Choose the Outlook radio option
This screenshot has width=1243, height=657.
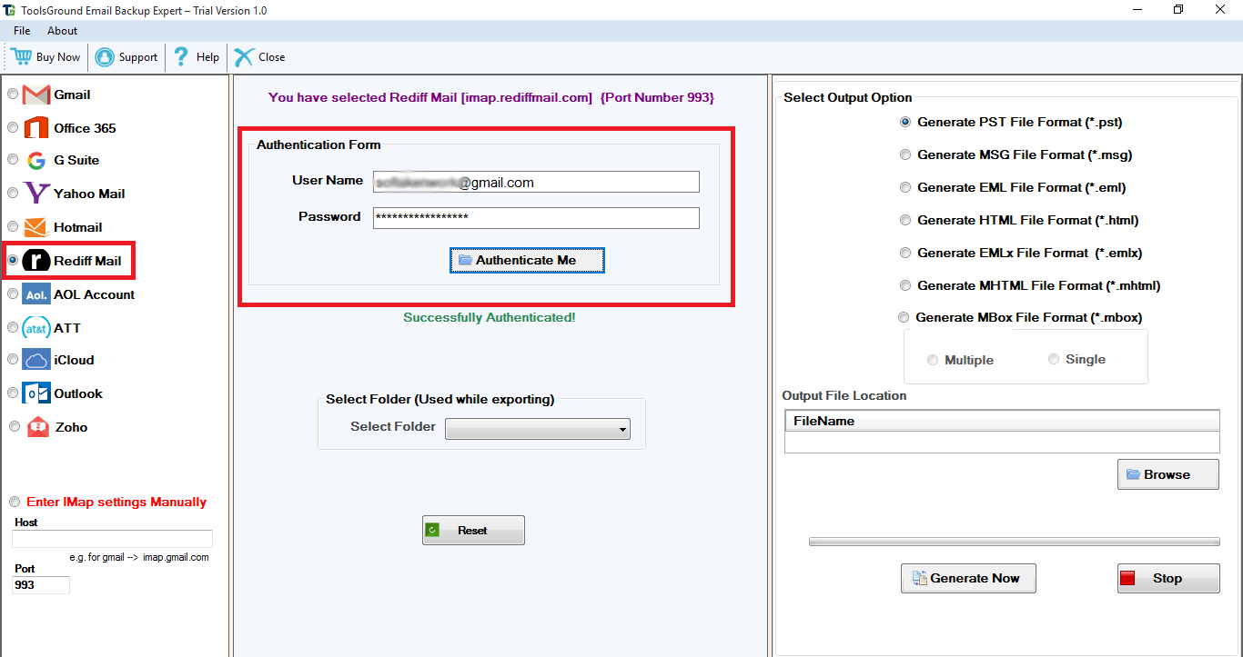[13, 393]
